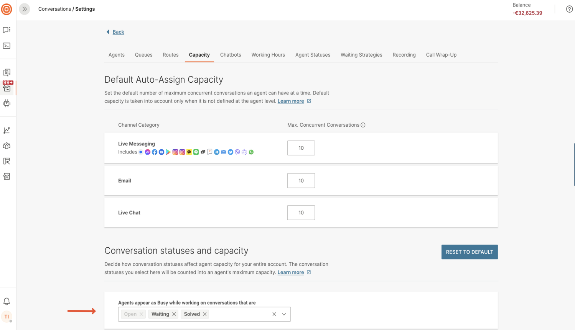This screenshot has height=330, width=575.
Task: Click the Live Messaging capacity input field
Action: [x=301, y=148]
